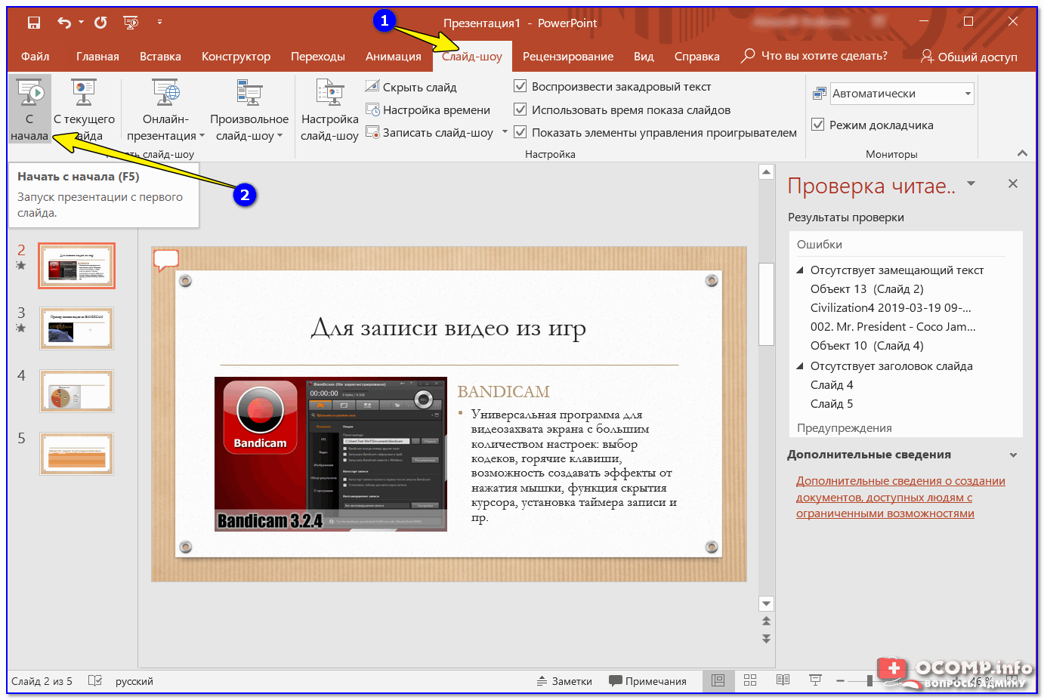This screenshot has width=1044, height=700.
Task: Switch to Переходы tab
Action: tap(318, 57)
